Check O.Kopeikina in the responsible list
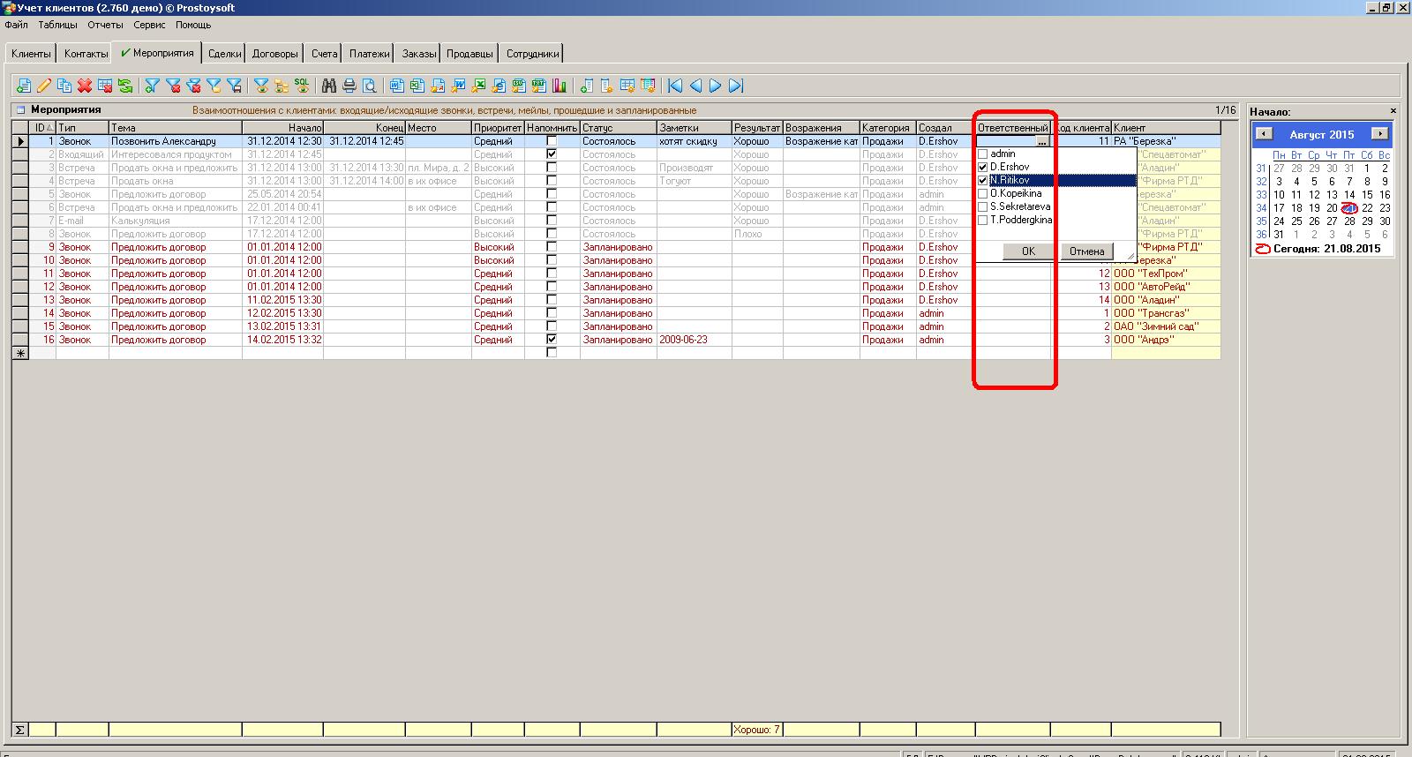Screen dimensions: 1412x757 (x=983, y=194)
